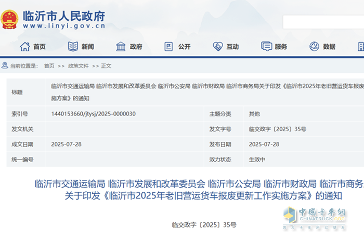Click the 索引号 row label
364x242 pixels.
click(20, 114)
